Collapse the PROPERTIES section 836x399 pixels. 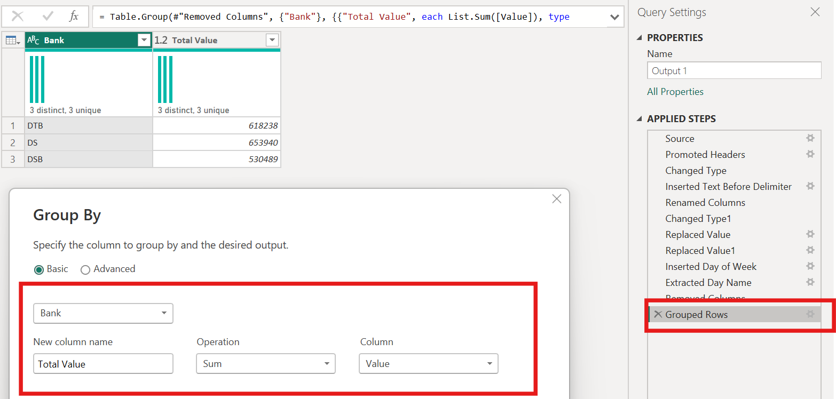tap(640, 38)
